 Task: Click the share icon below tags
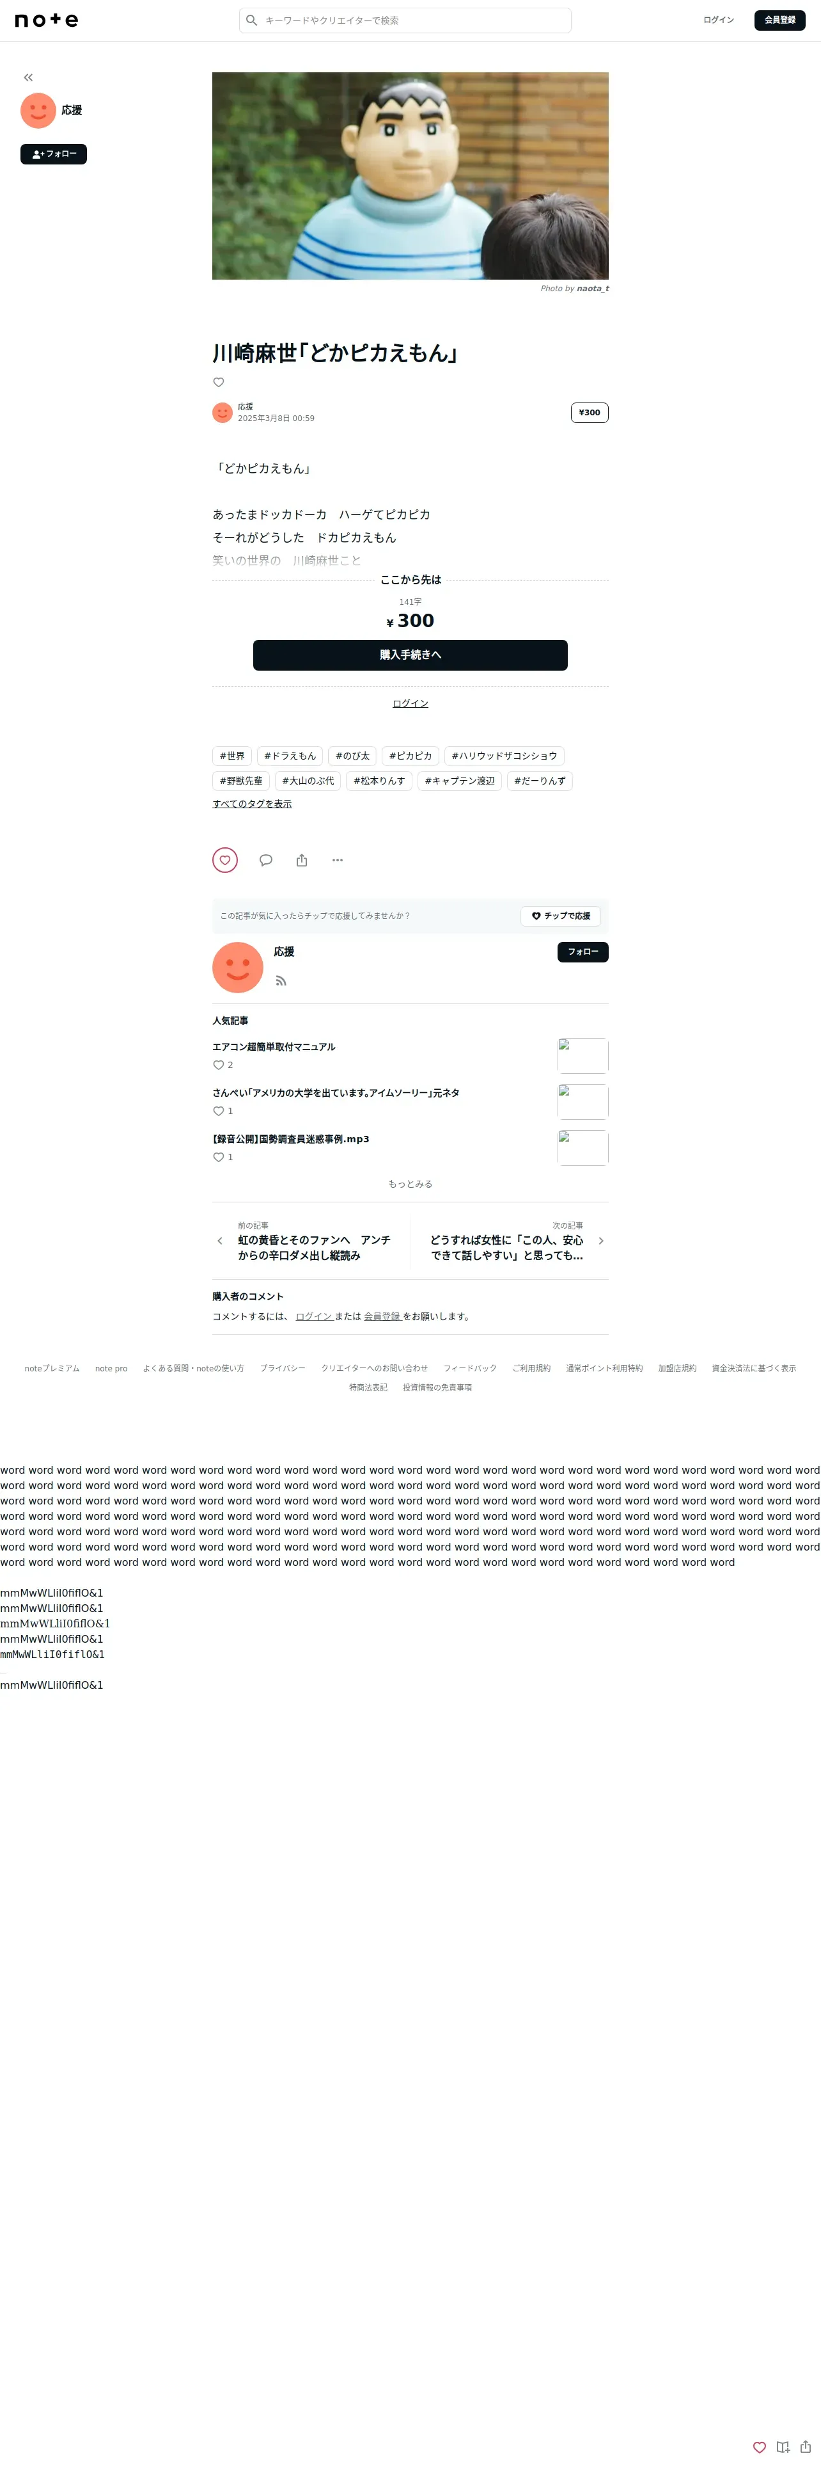click(x=302, y=860)
